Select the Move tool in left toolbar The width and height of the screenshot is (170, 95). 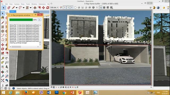coord(3,45)
